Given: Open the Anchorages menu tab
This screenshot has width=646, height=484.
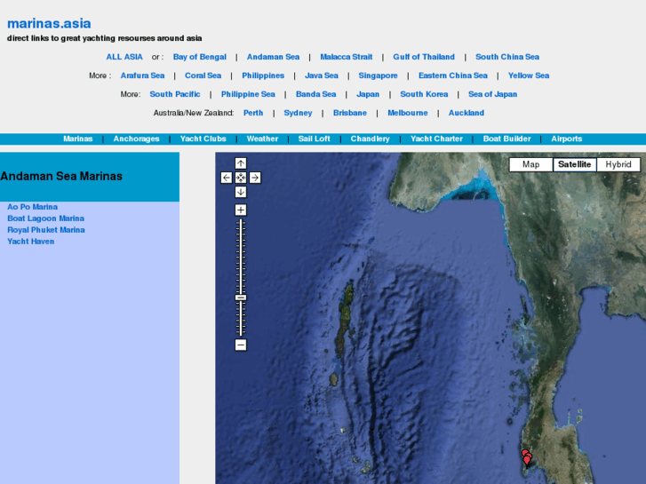Looking at the screenshot, I should click(x=136, y=139).
